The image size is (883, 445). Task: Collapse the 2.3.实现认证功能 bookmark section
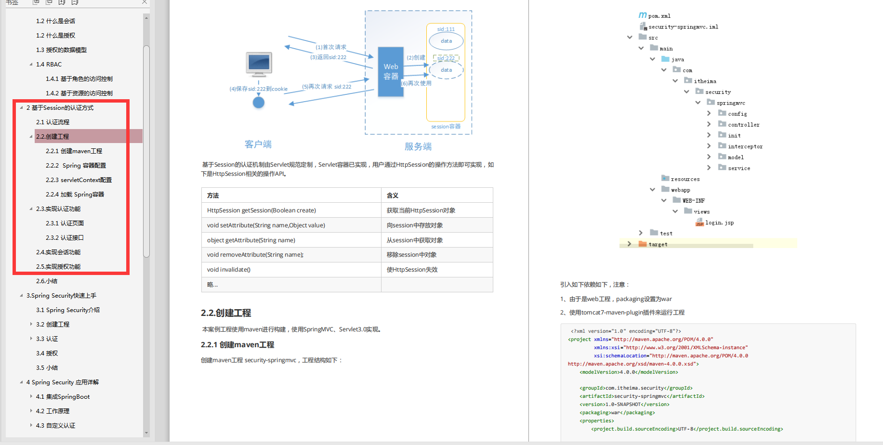(31, 209)
